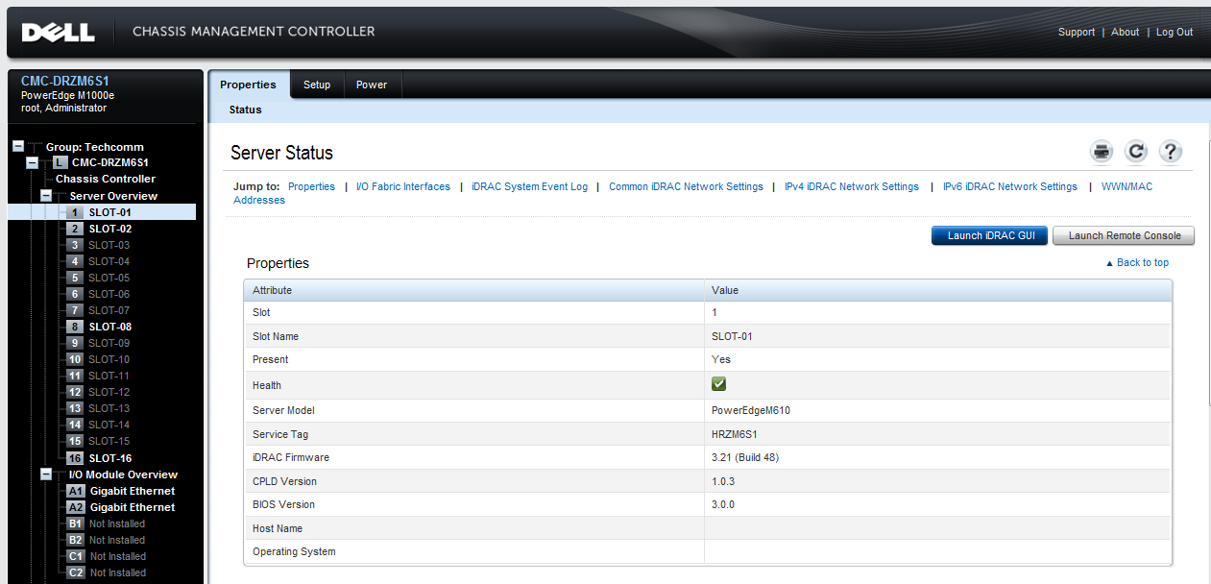Screen dimensions: 1211x584
Task: Jump to IPv6 iDRAC Network Settings
Action: pyautogui.click(x=1010, y=186)
